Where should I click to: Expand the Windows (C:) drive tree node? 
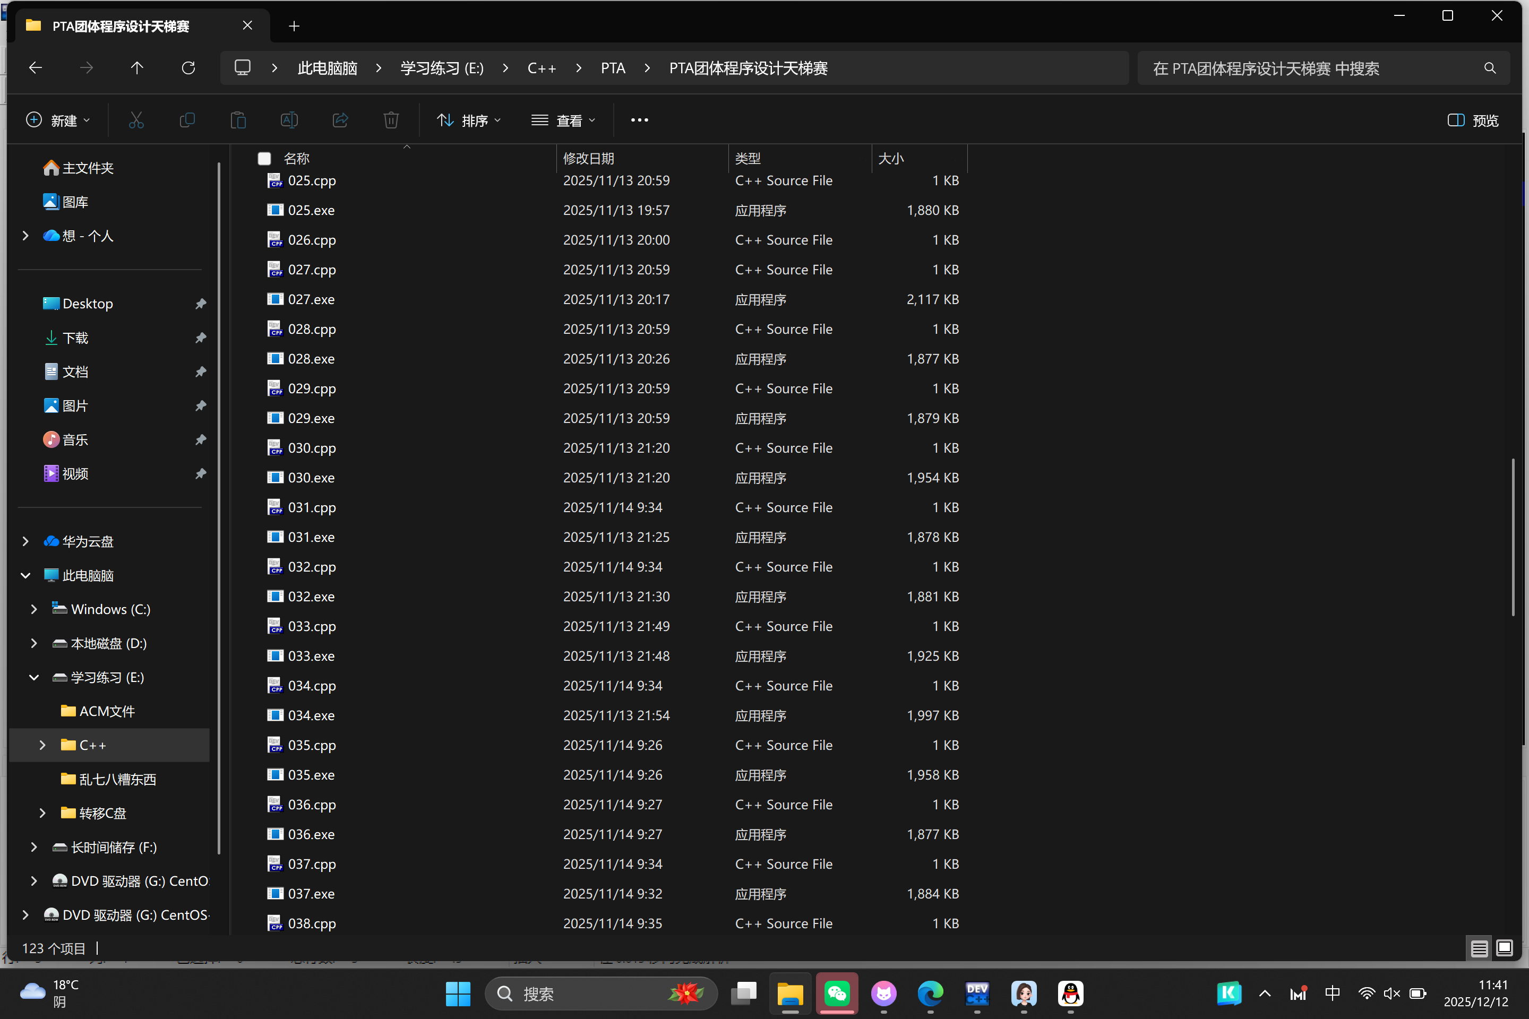click(x=34, y=609)
